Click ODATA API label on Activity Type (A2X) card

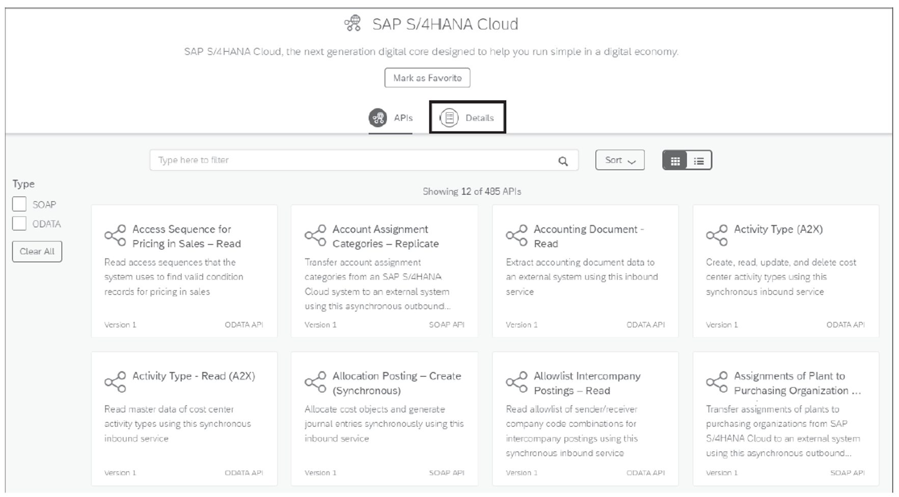(846, 325)
